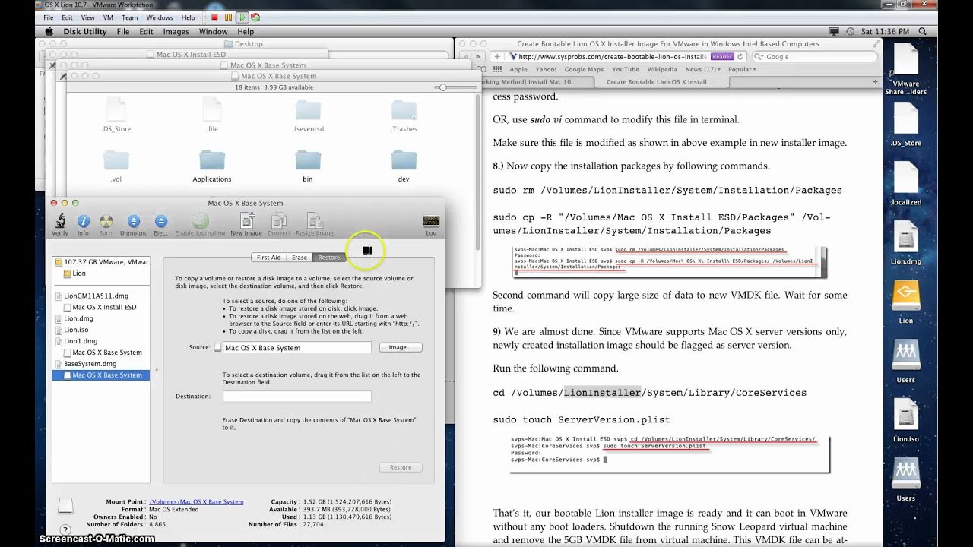
Task: Select the .DS_Store file in Finder window
Action: click(x=116, y=110)
